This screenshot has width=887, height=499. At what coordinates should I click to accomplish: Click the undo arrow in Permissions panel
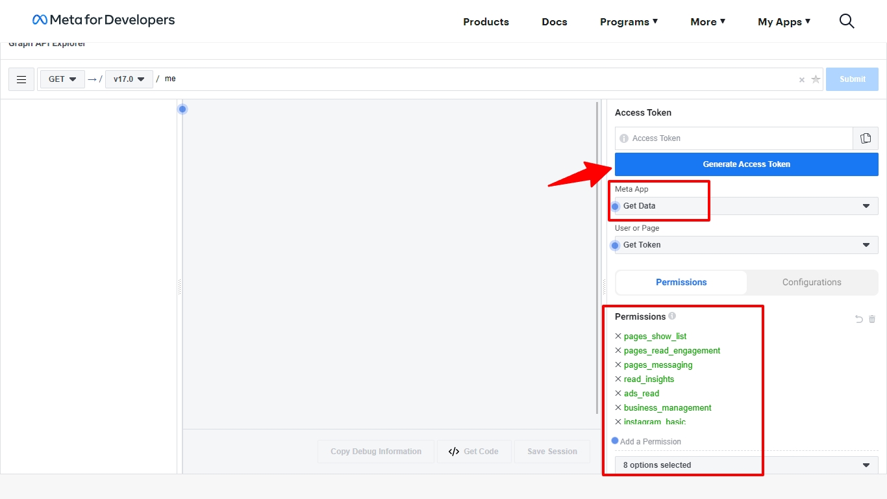(858, 319)
